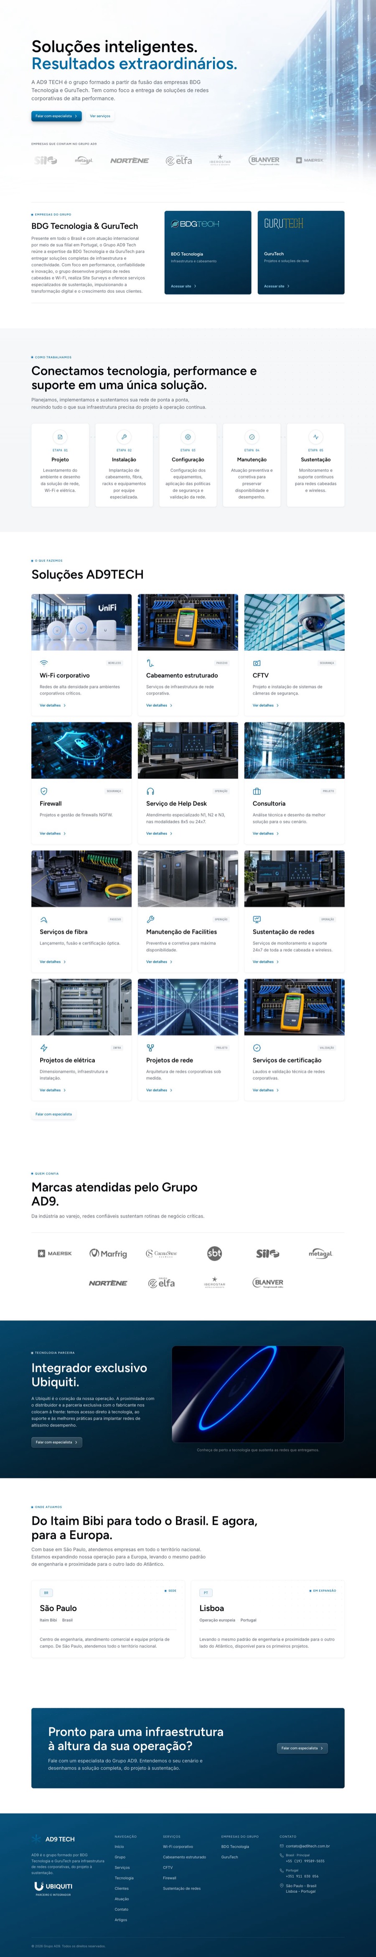Screen dimensions: 376x1957
Task: Select the São Paulo location card title
Action: [x=58, y=1608]
